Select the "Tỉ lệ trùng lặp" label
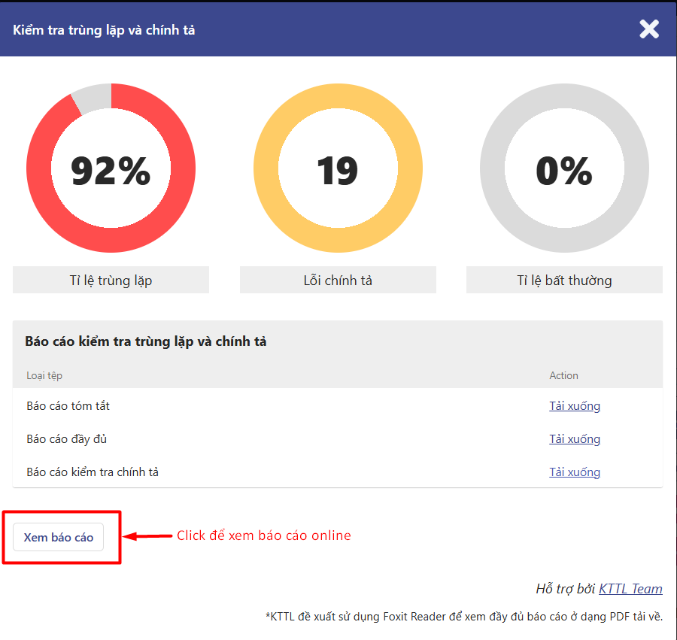 pos(111,281)
